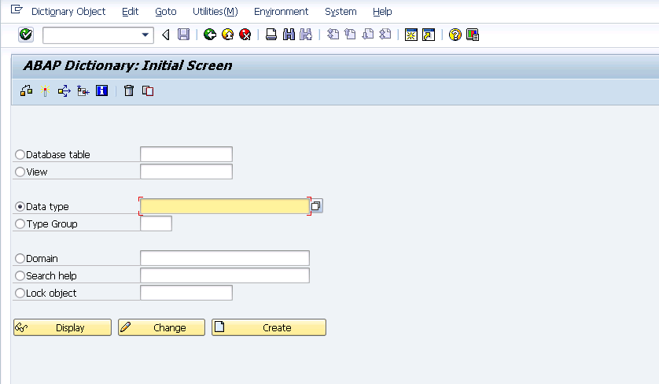Click the Database table name field
Viewport: 659px width, 384px height.
(186, 154)
